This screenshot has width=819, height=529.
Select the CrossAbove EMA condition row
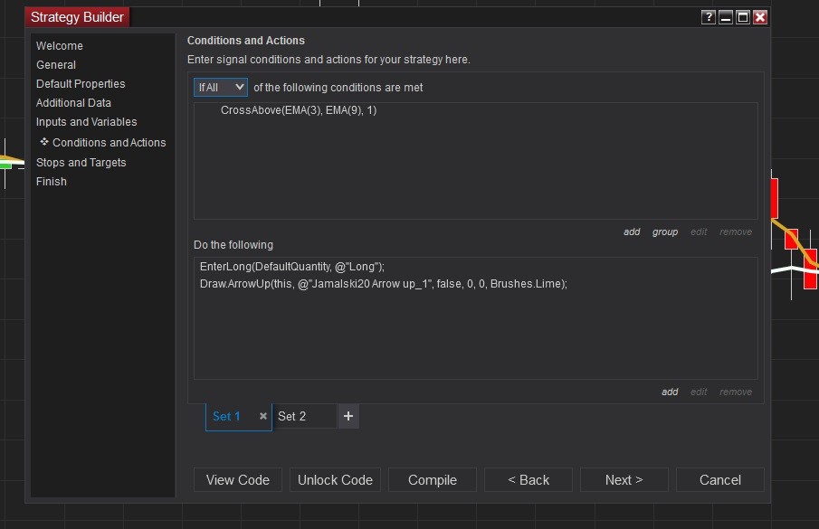click(x=298, y=110)
